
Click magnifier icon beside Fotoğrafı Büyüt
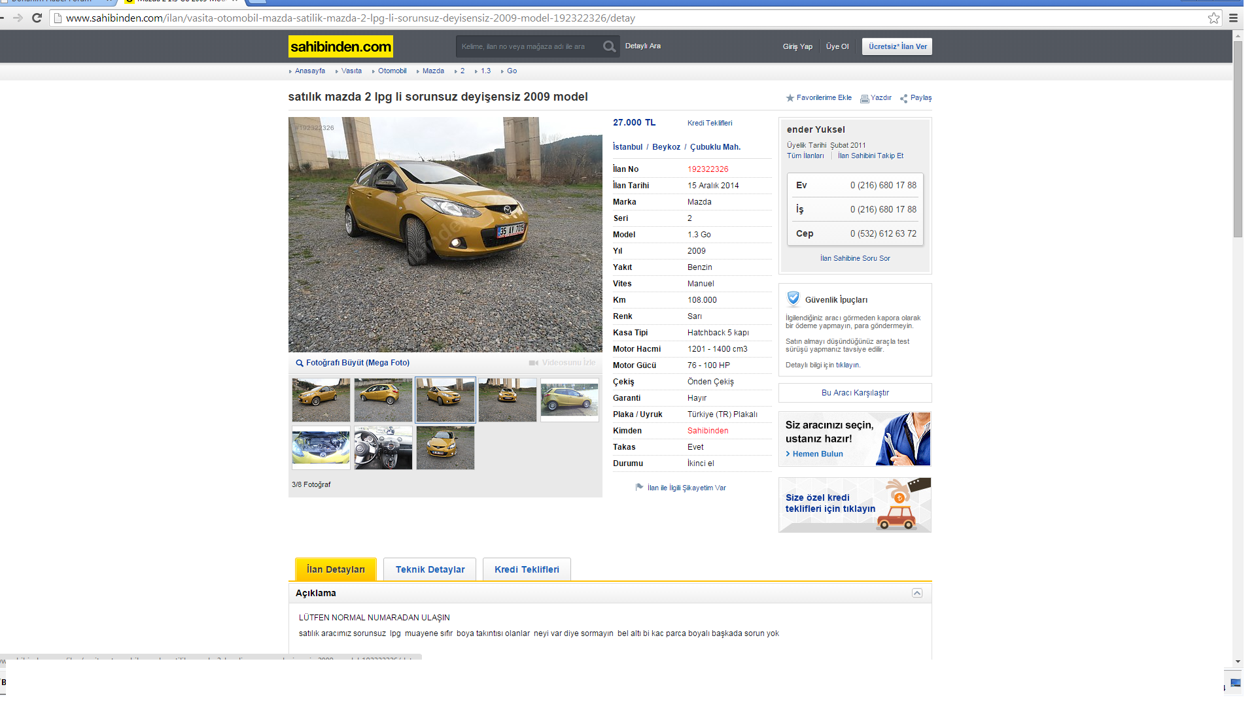click(300, 363)
